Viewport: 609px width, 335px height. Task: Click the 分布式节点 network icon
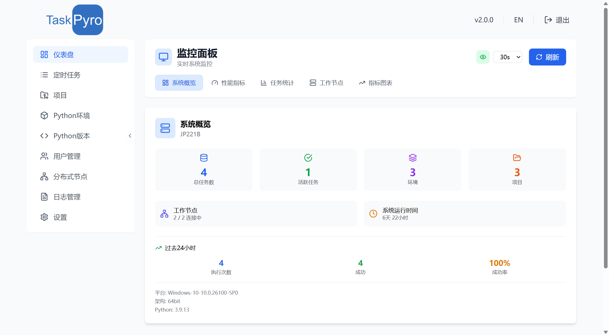(x=44, y=176)
